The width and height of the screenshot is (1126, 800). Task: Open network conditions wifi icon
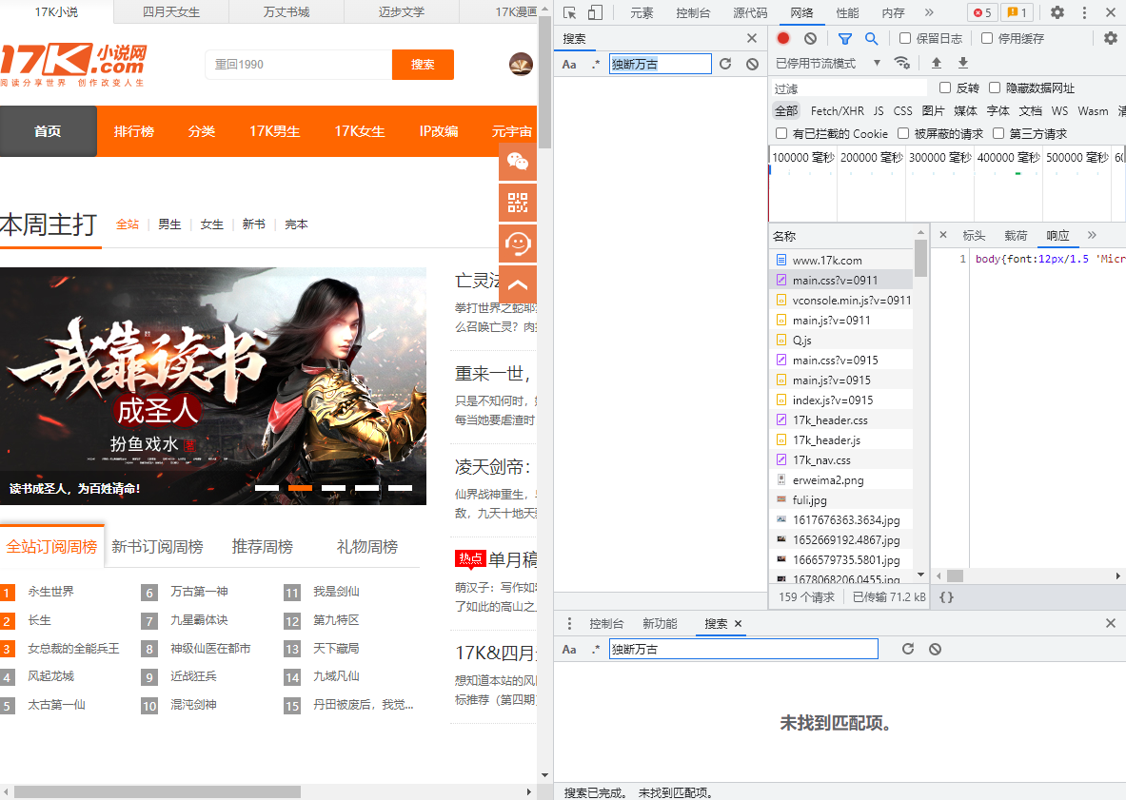point(902,63)
